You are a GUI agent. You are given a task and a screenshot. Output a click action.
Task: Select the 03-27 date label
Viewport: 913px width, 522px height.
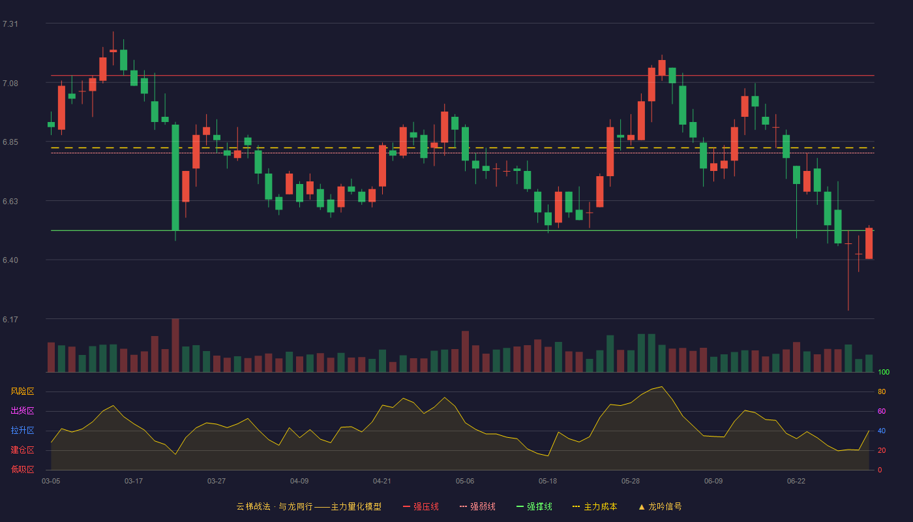[217, 481]
